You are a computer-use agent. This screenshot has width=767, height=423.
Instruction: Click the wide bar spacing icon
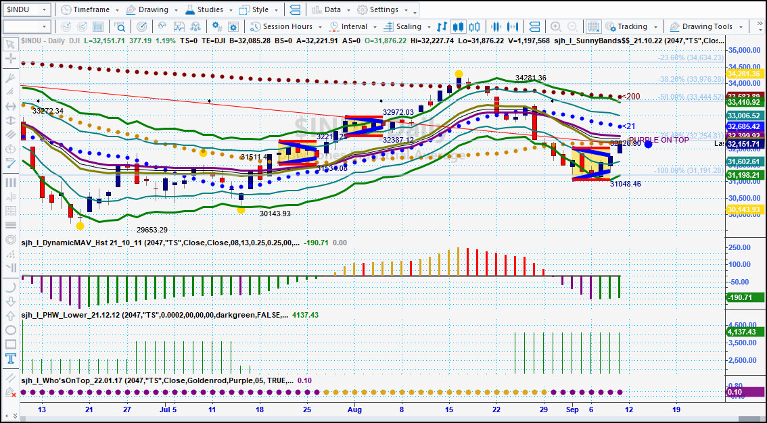point(513,26)
